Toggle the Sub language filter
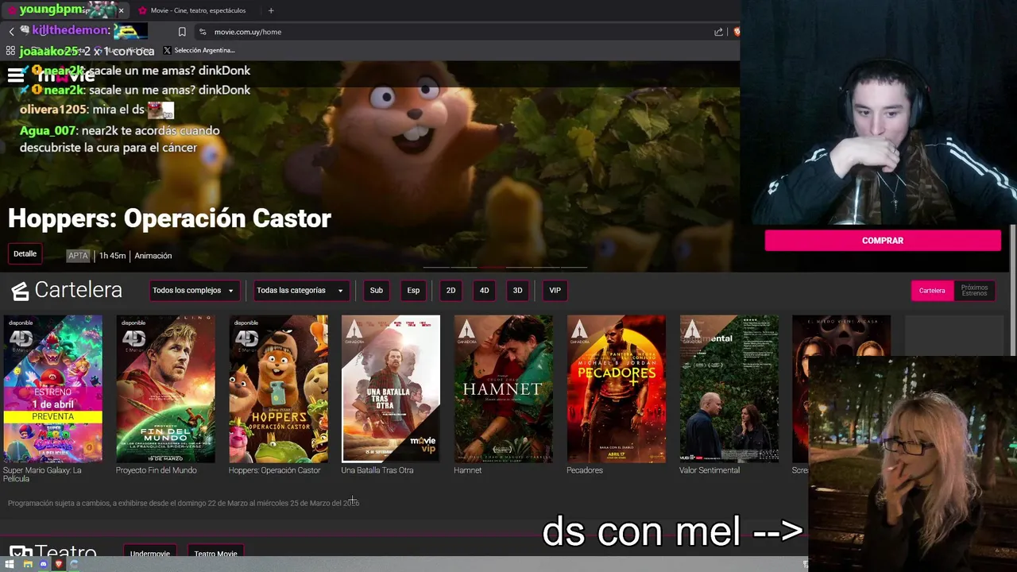 tap(377, 291)
